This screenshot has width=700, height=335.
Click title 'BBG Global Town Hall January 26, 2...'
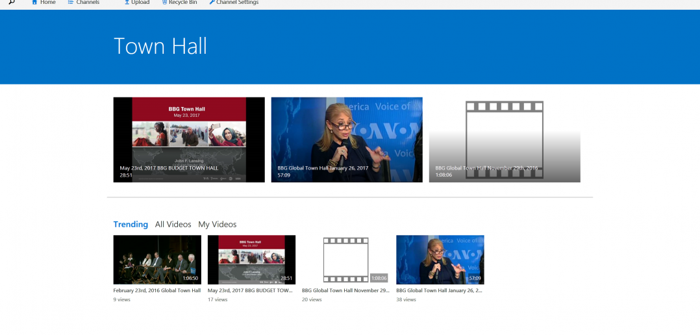click(439, 290)
